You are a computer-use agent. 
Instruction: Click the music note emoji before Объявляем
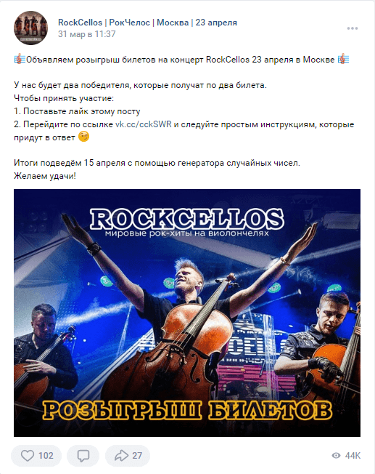point(20,60)
